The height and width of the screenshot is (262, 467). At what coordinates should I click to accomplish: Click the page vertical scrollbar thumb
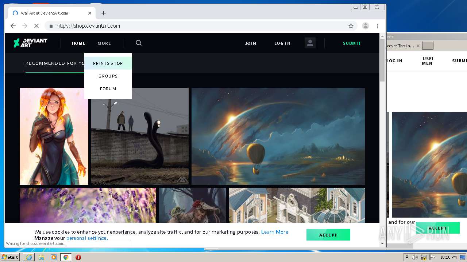[382, 60]
